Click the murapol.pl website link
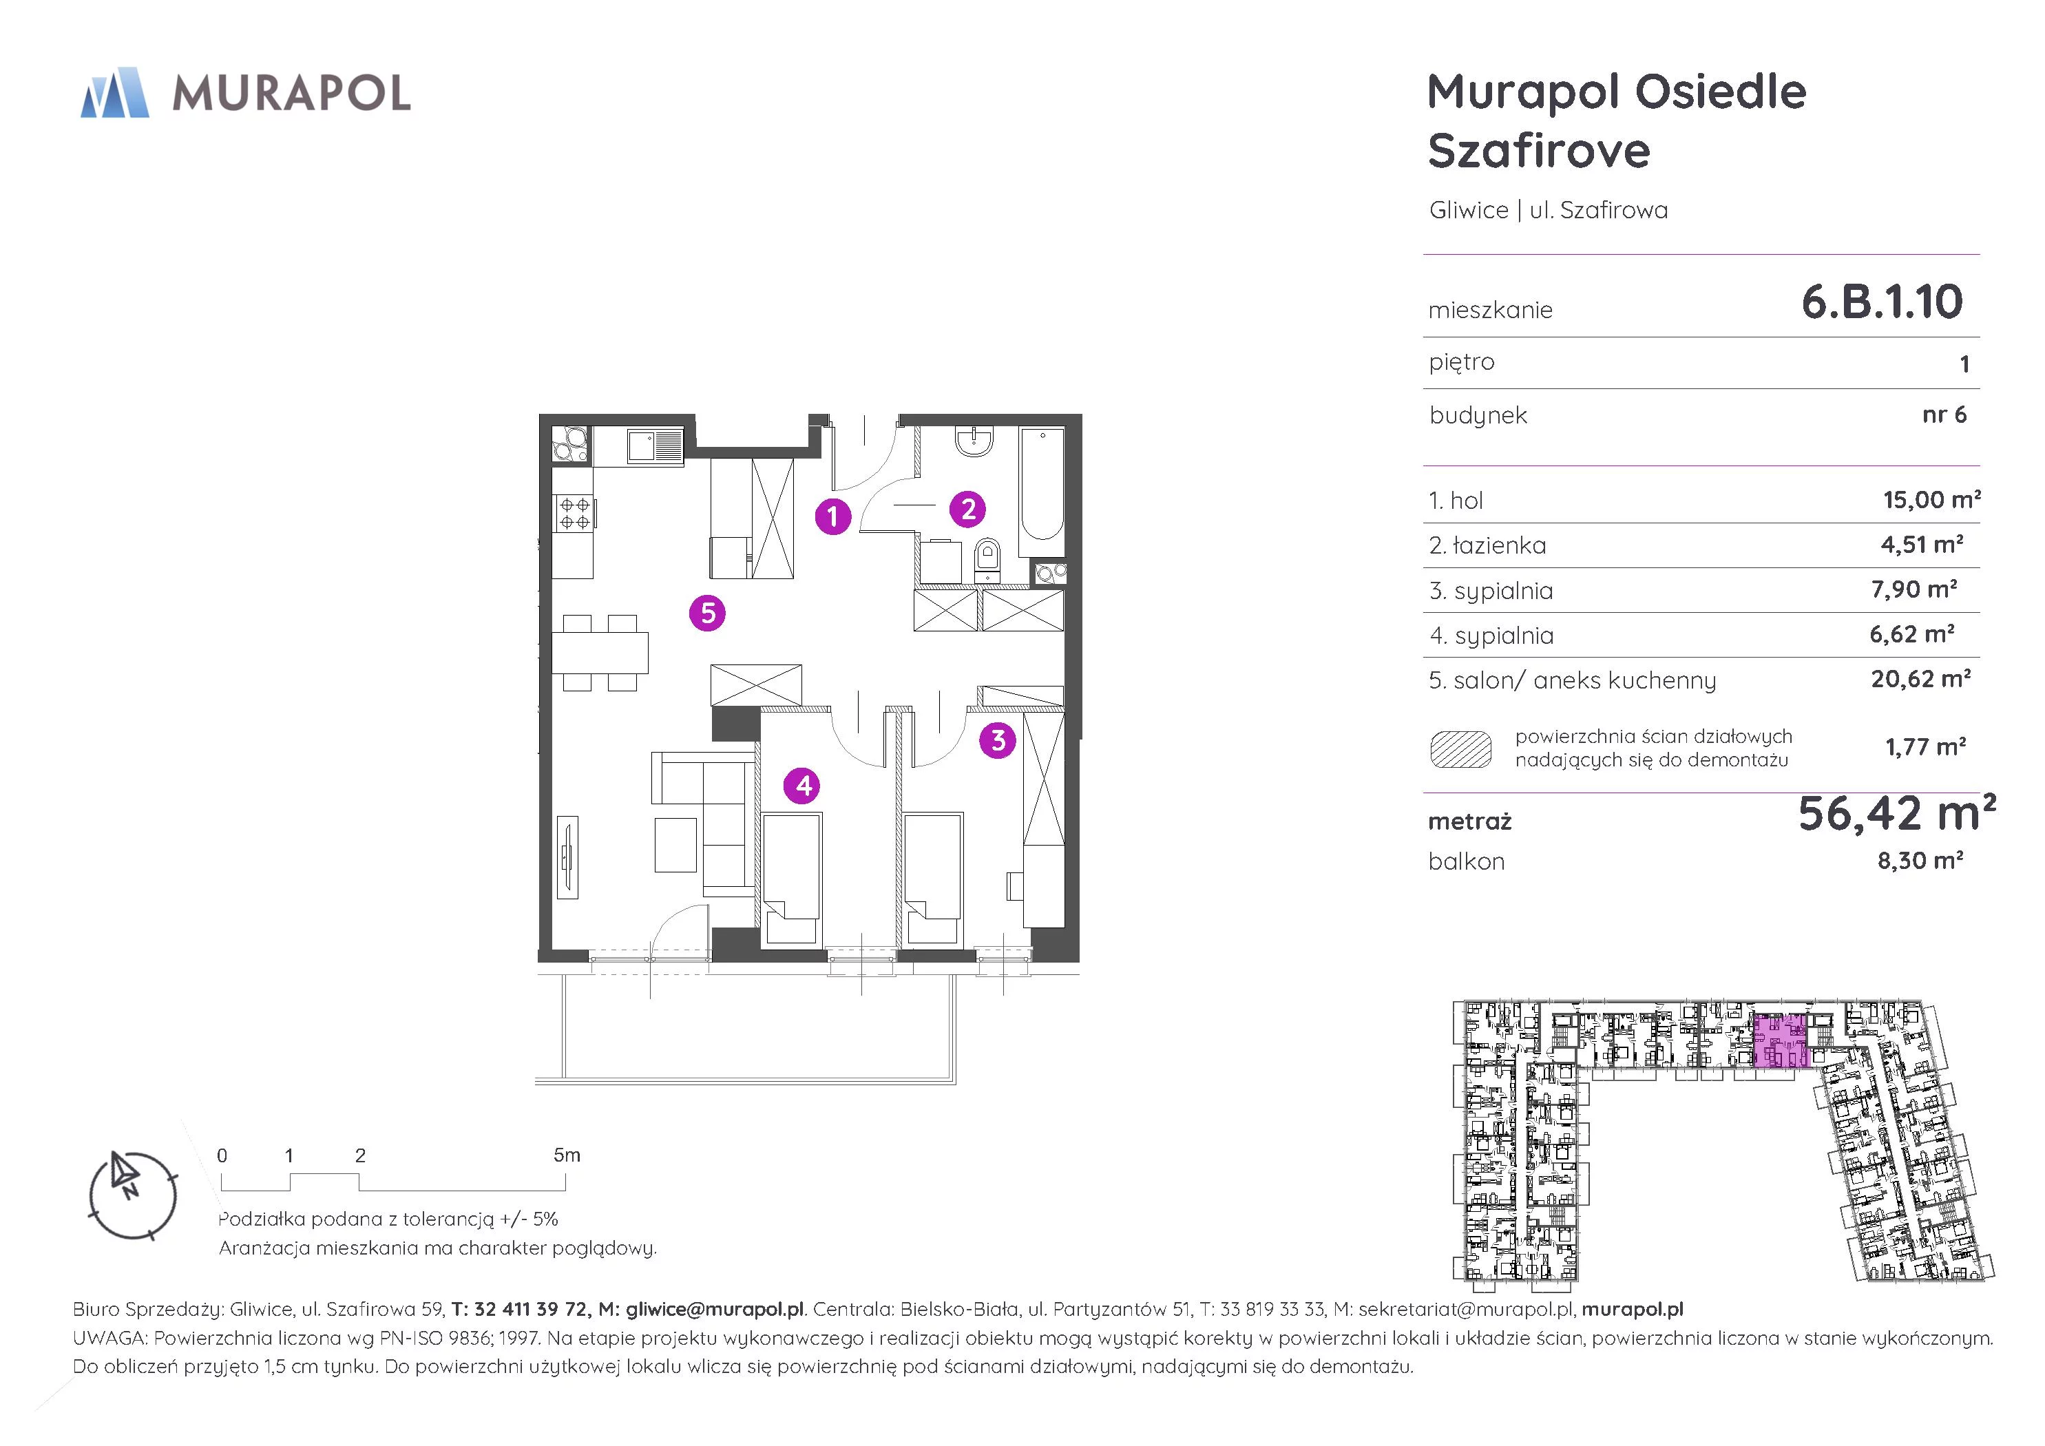This screenshot has width=2045, height=1446. (1633, 1310)
